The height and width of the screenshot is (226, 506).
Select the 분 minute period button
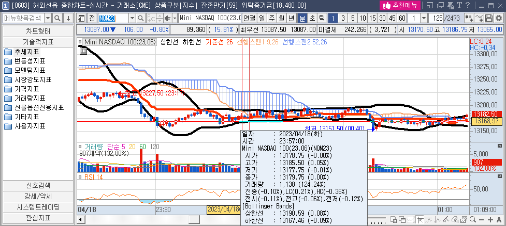302,18
